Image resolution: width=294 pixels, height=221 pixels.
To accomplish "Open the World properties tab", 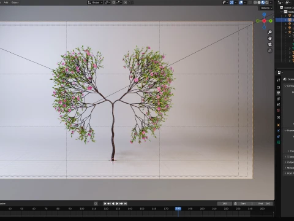I will point(279,110).
